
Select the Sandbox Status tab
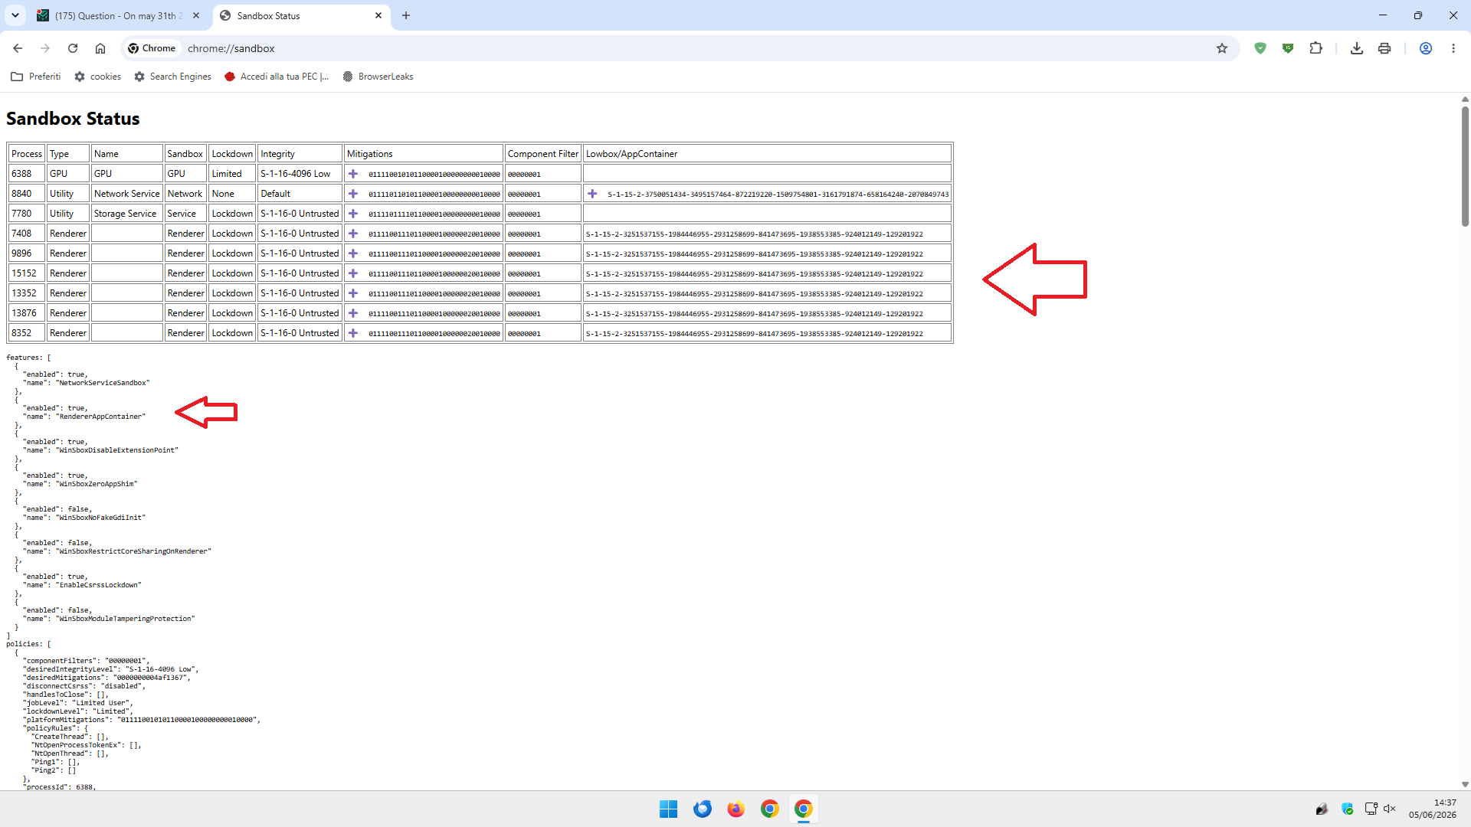(x=301, y=15)
